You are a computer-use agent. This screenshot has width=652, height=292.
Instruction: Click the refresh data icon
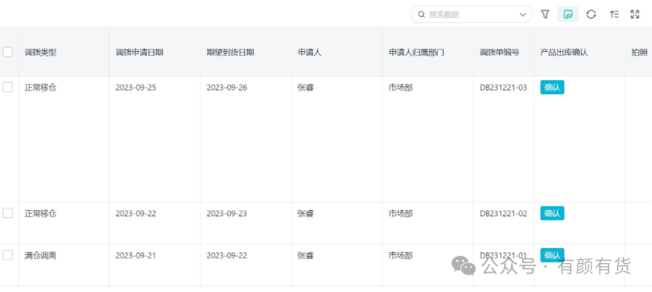pos(591,14)
